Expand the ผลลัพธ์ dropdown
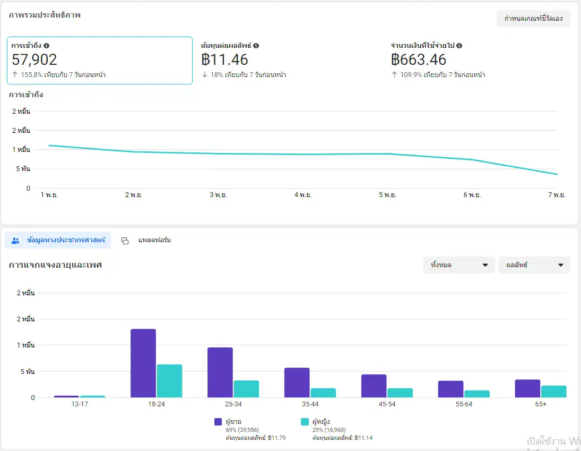Screen dimensions: 581x451 534,265
